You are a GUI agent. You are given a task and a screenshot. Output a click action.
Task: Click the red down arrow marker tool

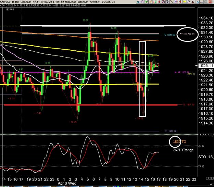click(180, 2)
